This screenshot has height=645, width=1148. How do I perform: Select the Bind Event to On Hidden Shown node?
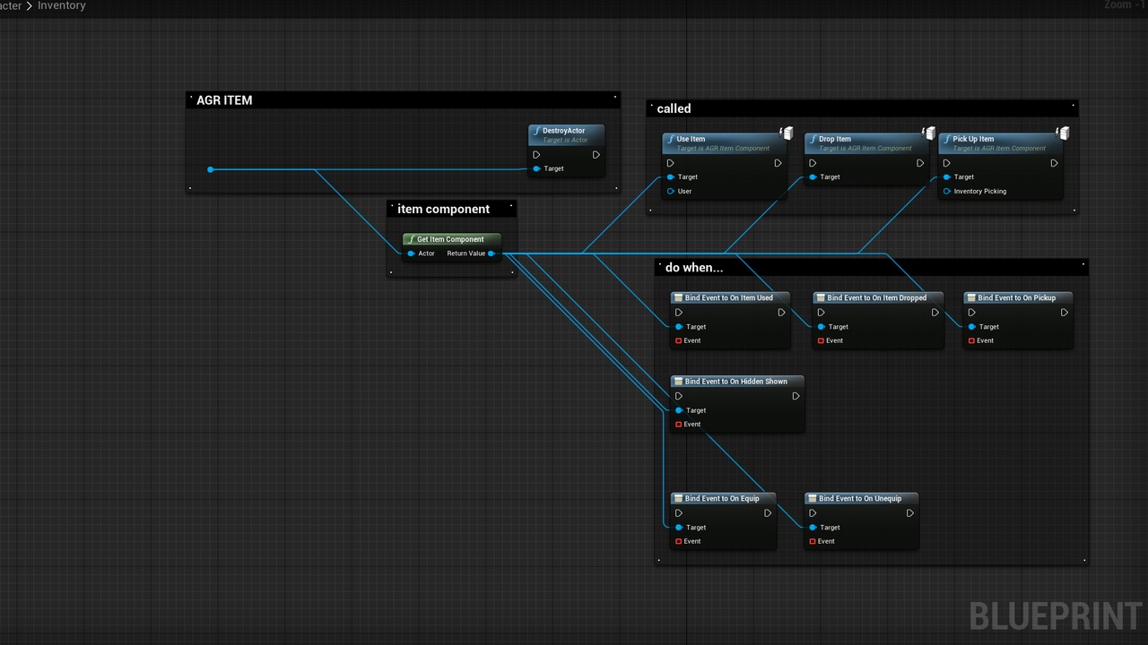click(x=735, y=382)
